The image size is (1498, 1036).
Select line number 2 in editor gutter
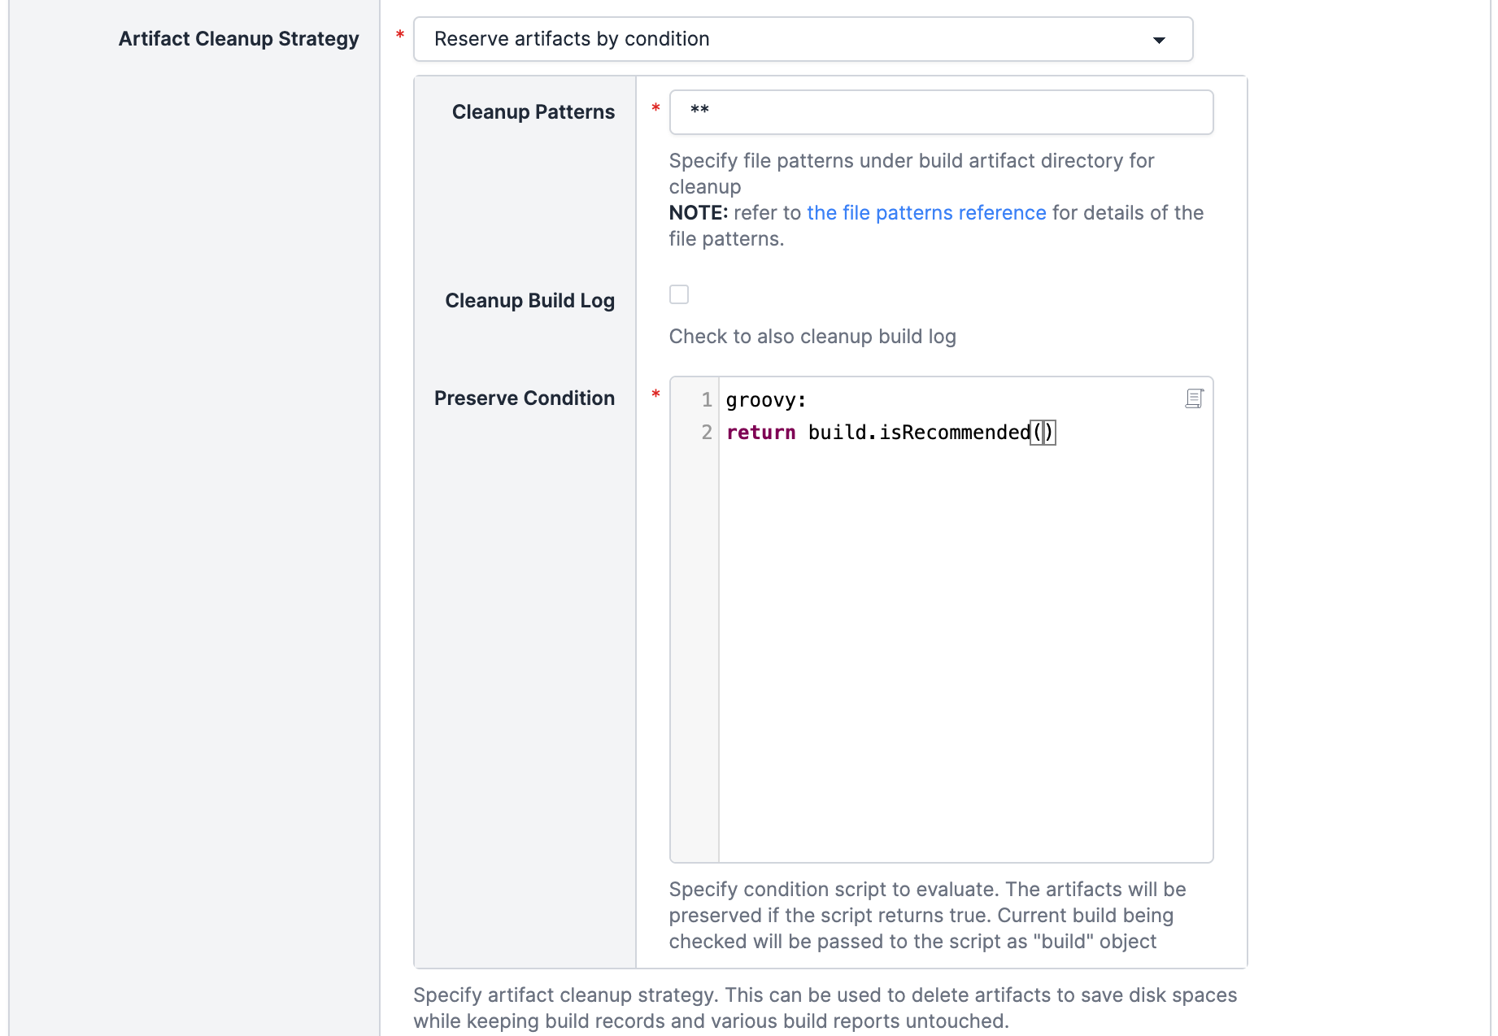(x=706, y=433)
